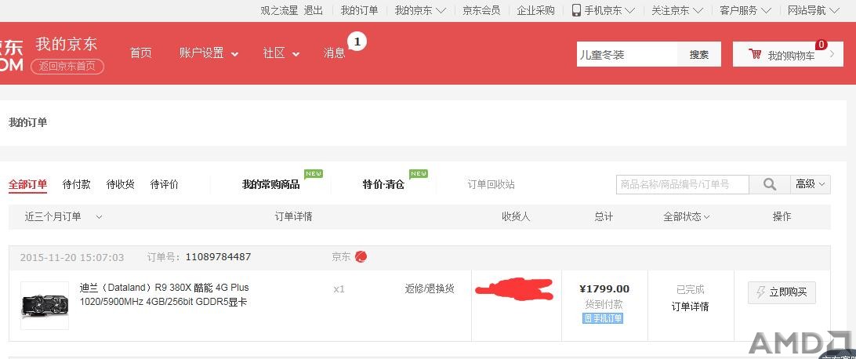Expand the 关注京东 dropdown

tap(677, 10)
